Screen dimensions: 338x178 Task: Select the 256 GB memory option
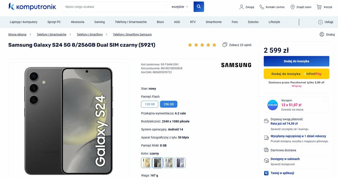pyautogui.click(x=169, y=104)
